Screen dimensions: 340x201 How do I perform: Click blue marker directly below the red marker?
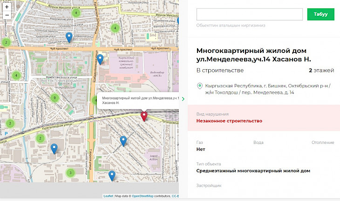(123, 140)
